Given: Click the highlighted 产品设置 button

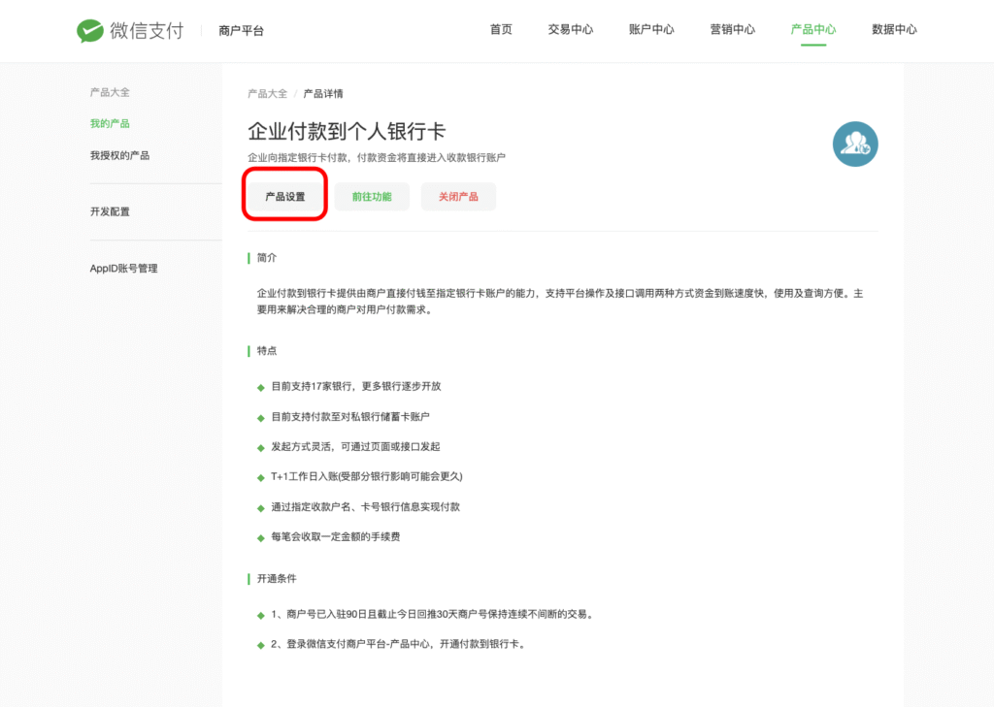Looking at the screenshot, I should [x=283, y=195].
